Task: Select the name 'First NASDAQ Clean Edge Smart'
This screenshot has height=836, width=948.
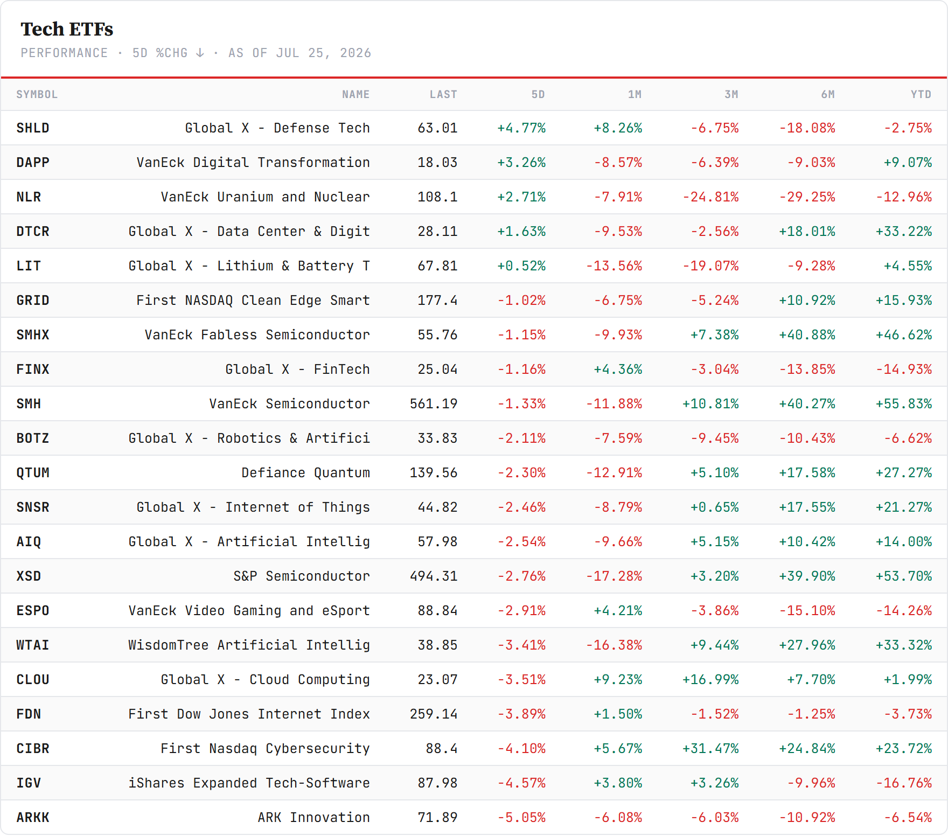Action: 253,301
